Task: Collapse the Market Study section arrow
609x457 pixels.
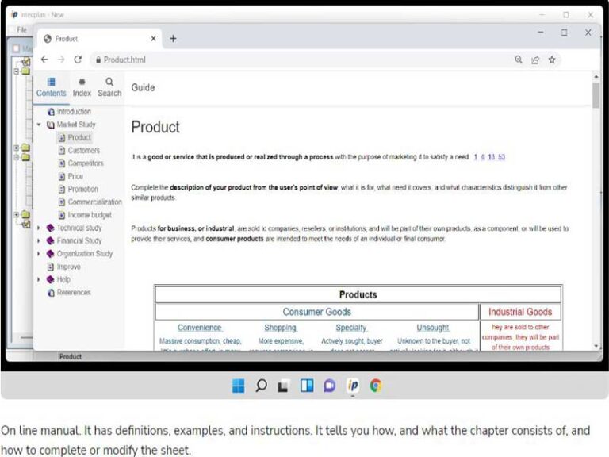Action: tap(39, 125)
